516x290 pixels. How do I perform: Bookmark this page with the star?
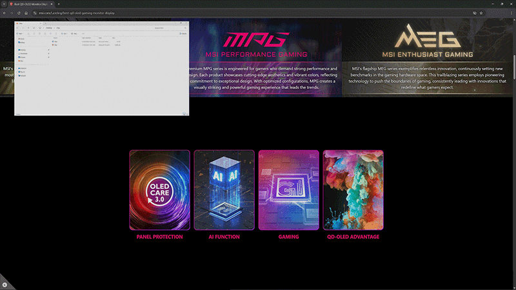[x=481, y=13]
